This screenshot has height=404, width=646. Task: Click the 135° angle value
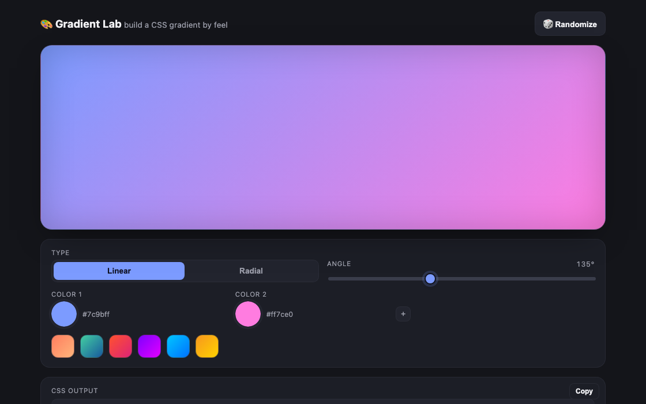[585, 264]
